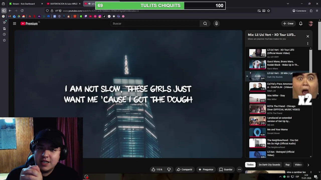Play Lil Xan - Betrayed thumbnail
Screen dimensions: 321x180
[258, 154]
